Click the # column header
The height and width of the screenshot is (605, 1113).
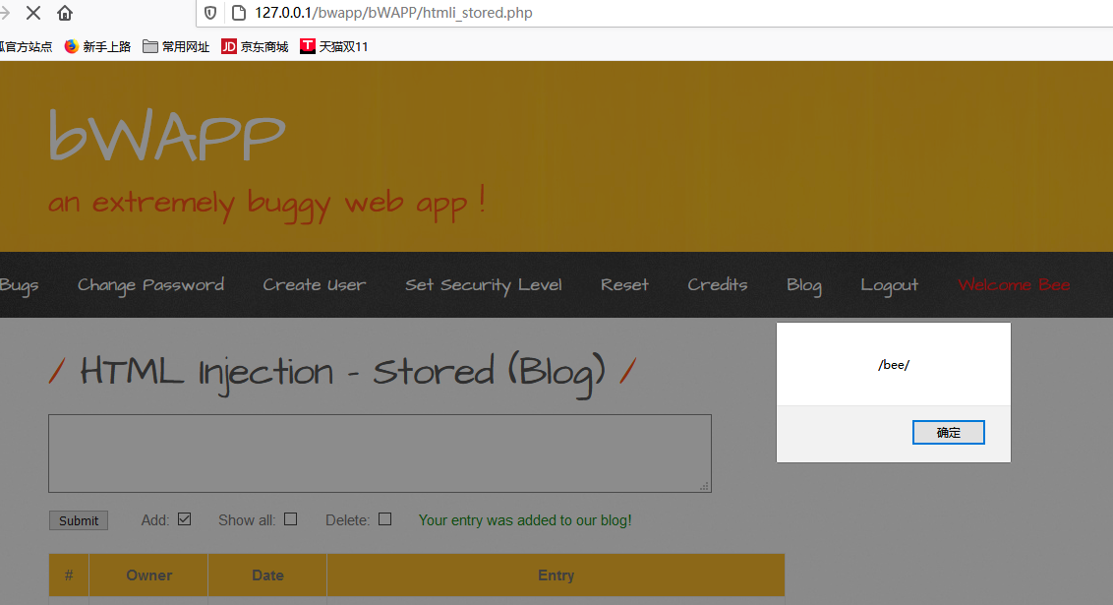pyautogui.click(x=69, y=575)
